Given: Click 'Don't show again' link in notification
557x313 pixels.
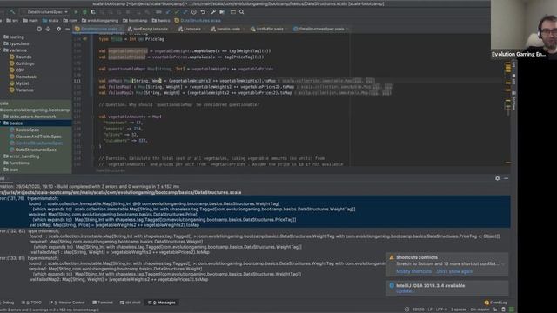Looking at the screenshot, I should (454, 271).
